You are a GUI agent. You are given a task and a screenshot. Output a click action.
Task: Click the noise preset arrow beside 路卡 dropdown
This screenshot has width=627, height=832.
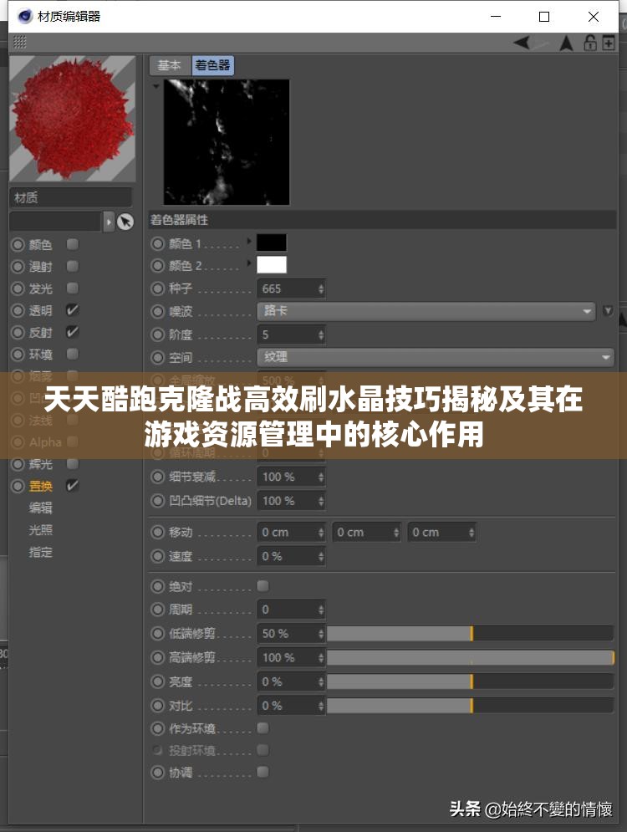pyautogui.click(x=608, y=311)
